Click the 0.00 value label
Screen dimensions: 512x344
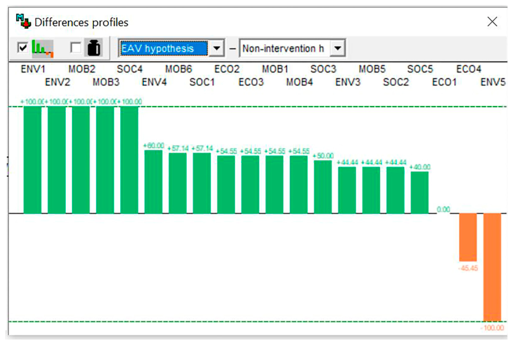[x=443, y=209]
